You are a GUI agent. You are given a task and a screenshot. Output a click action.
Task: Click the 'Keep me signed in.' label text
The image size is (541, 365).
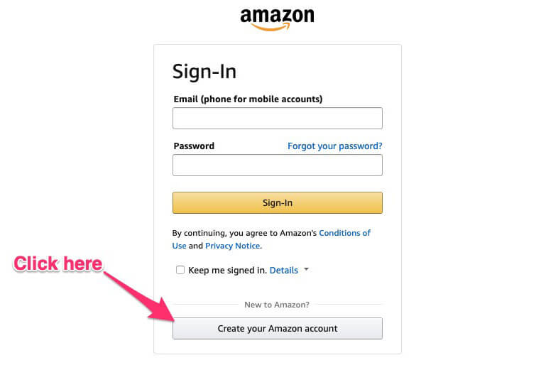228,270
